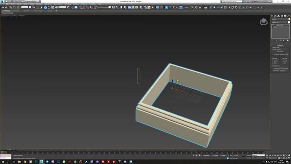Choose the Select and Scale tool
291x164 pixels.
53,7
